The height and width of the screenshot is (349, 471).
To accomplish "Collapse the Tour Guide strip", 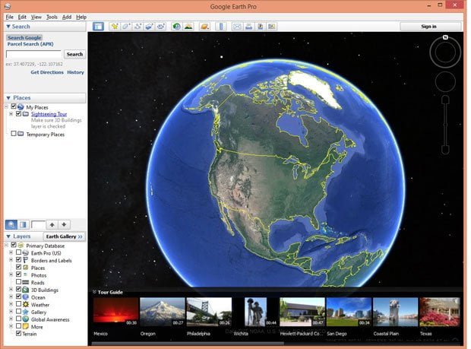I will click(x=94, y=292).
